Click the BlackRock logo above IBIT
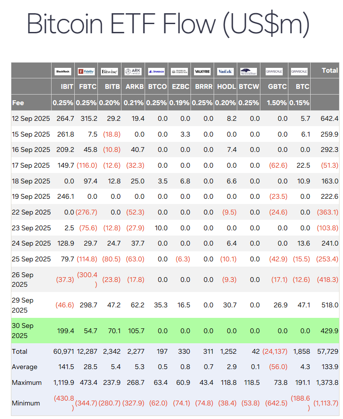Viewport: 343px width, 419px height. coord(63,71)
